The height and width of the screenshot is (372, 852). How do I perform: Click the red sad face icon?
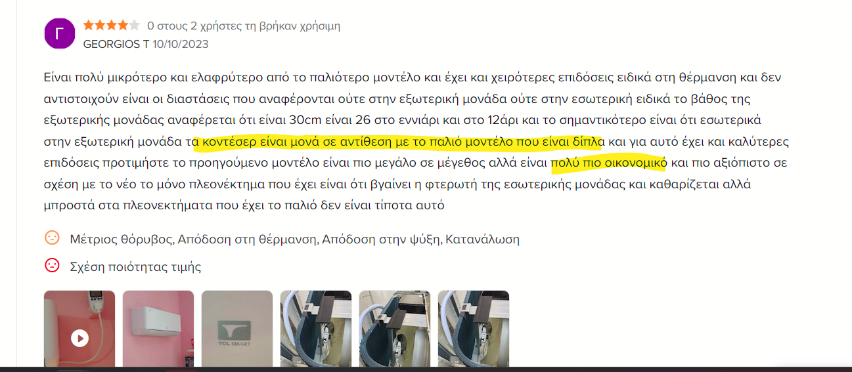[52, 265]
